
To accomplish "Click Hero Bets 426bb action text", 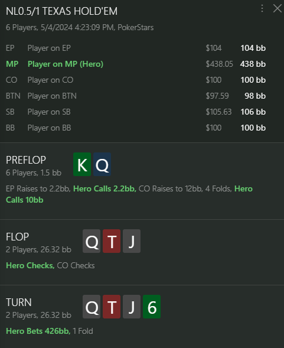I will 38,331.
